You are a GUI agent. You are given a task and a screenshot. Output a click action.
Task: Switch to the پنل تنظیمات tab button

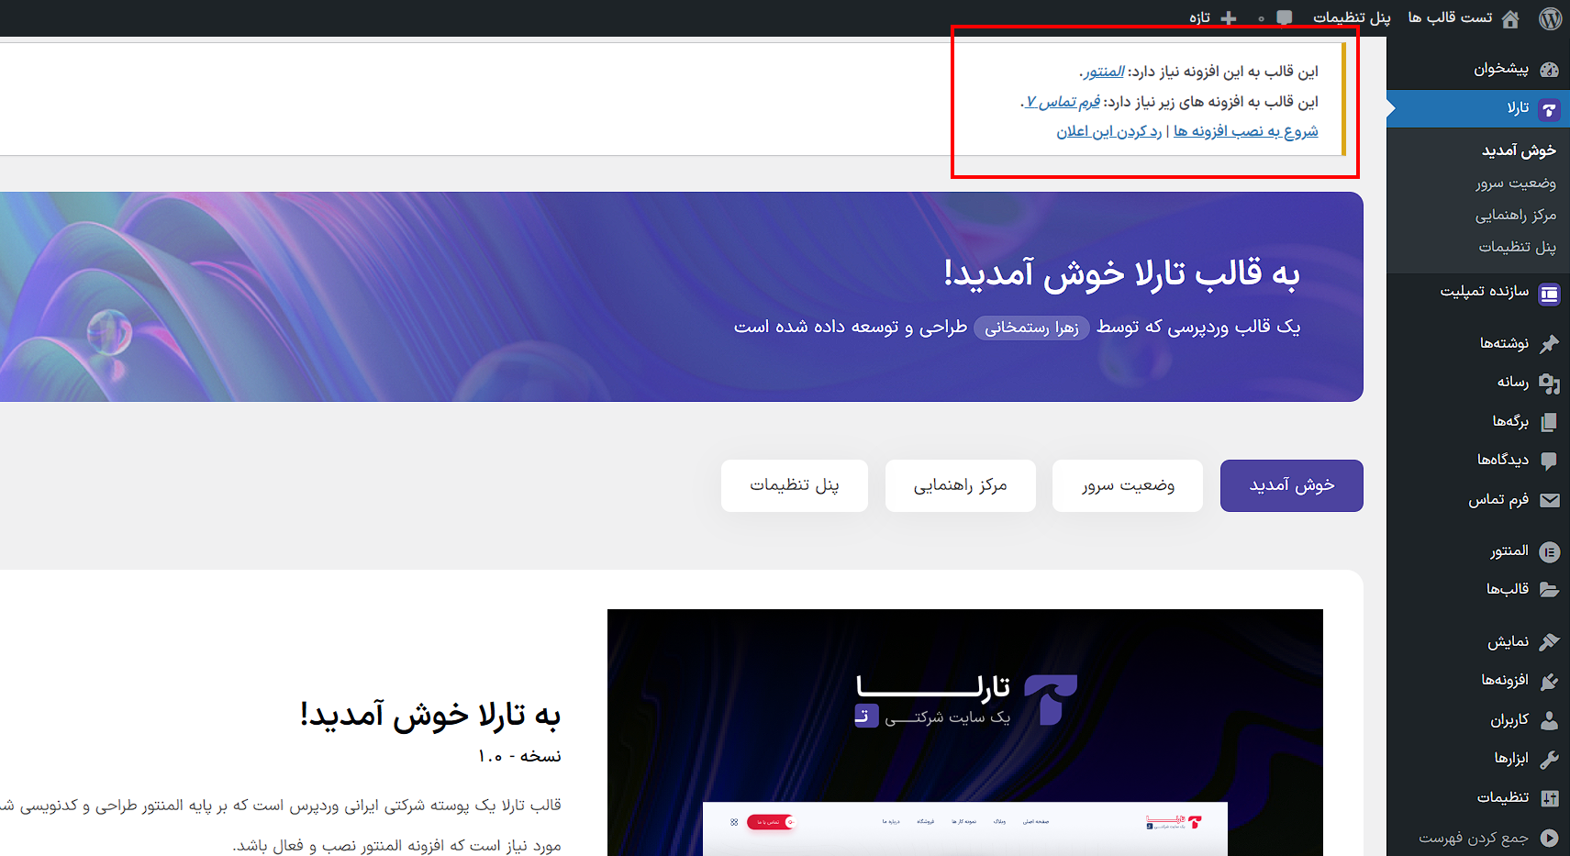coord(794,485)
